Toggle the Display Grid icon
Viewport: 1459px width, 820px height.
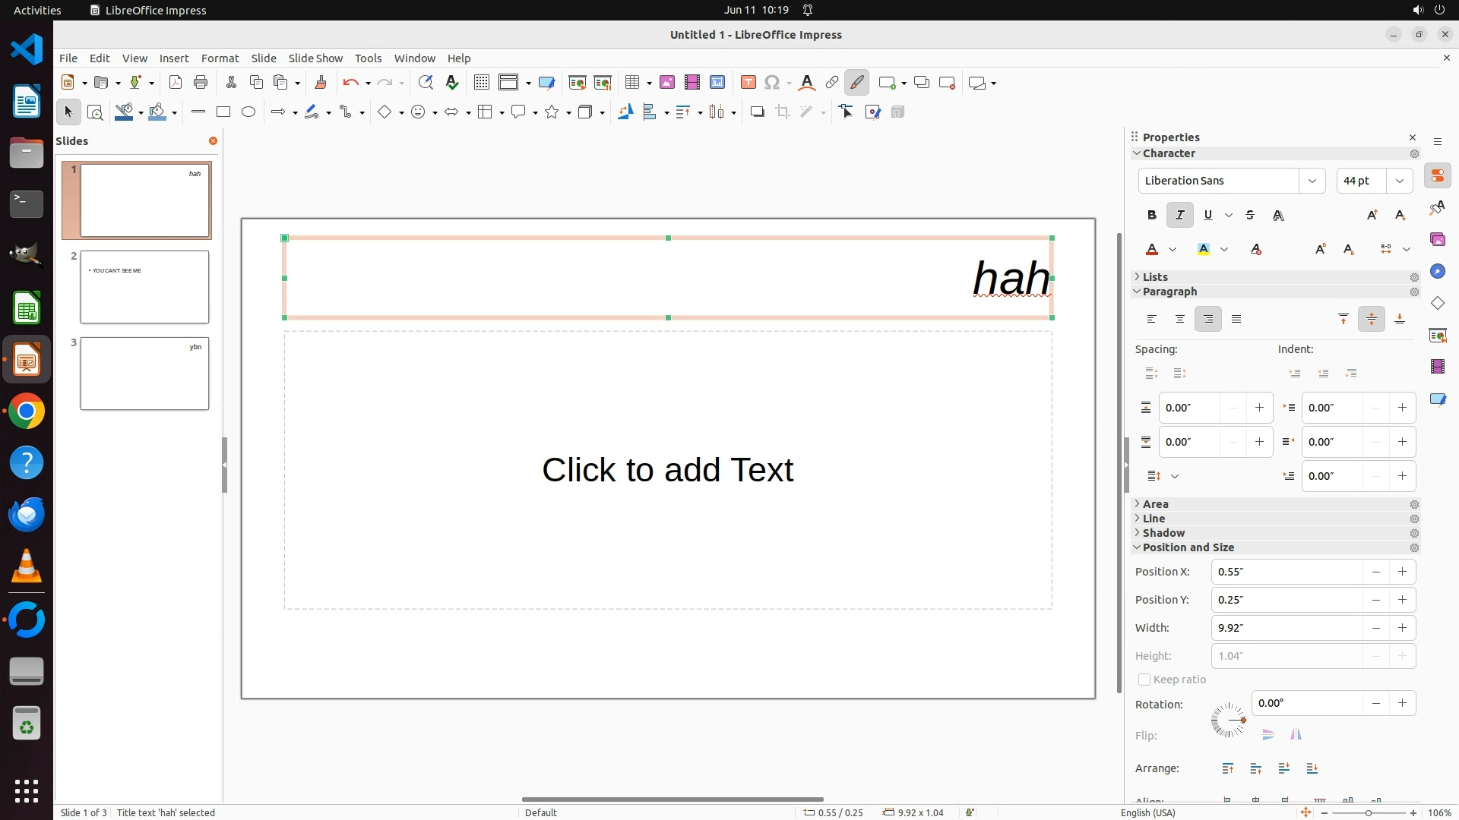click(x=482, y=83)
